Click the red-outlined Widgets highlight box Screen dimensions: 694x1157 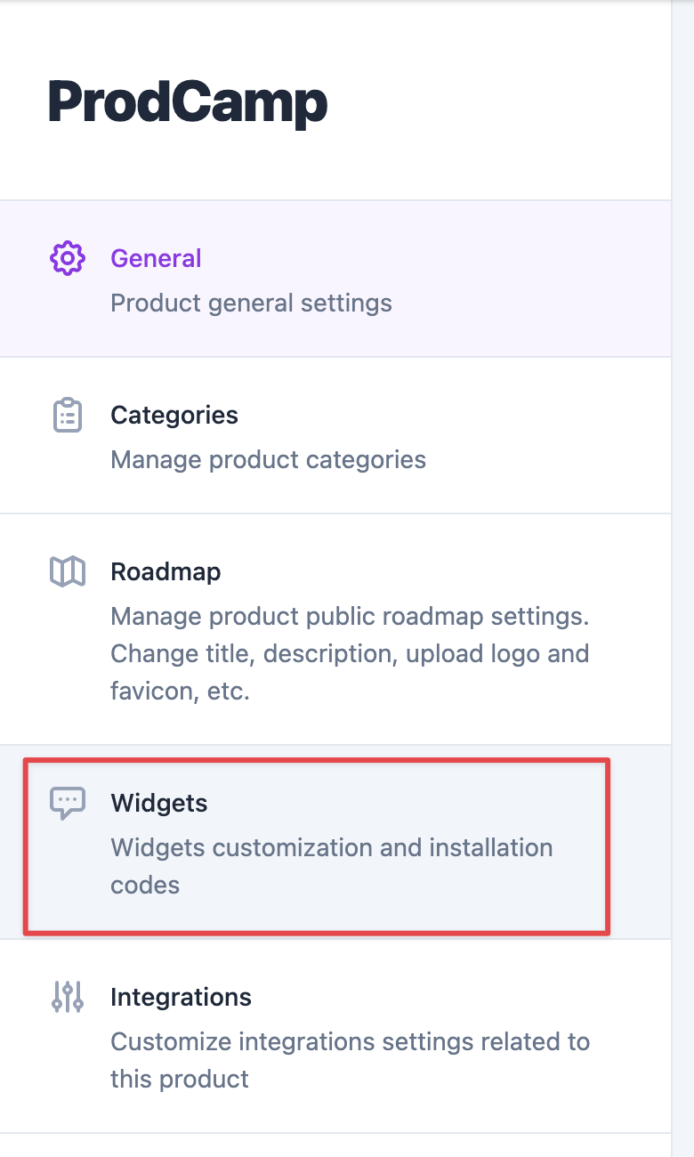coord(317,846)
